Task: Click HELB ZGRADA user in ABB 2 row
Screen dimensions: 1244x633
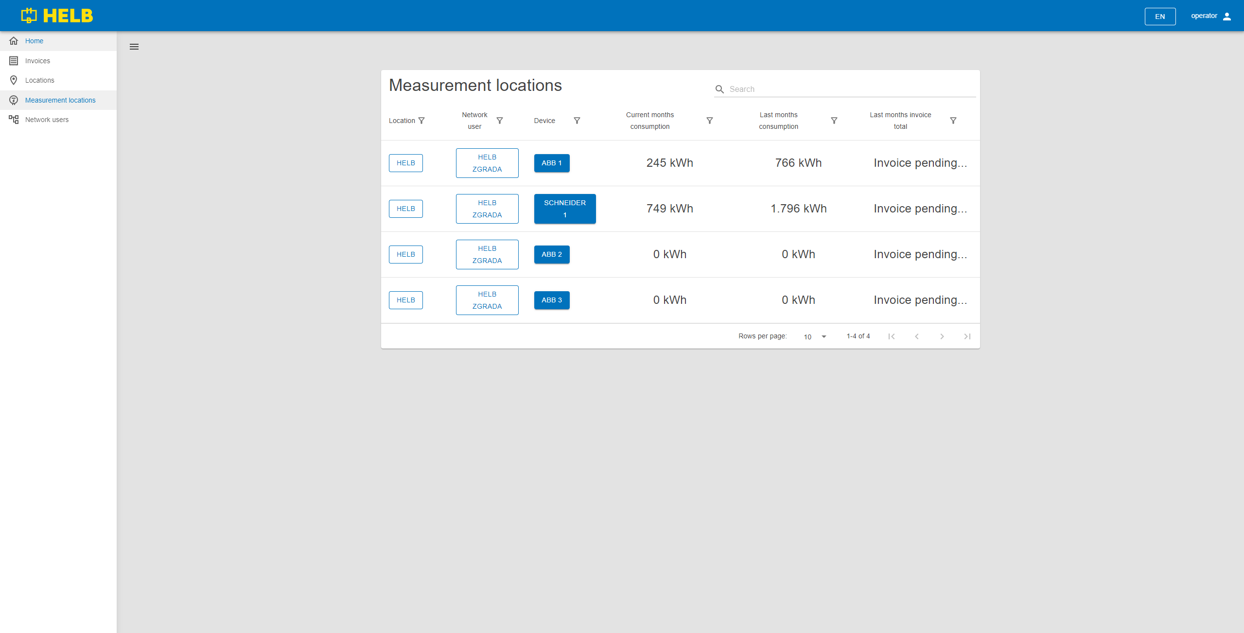Action: [x=487, y=254]
